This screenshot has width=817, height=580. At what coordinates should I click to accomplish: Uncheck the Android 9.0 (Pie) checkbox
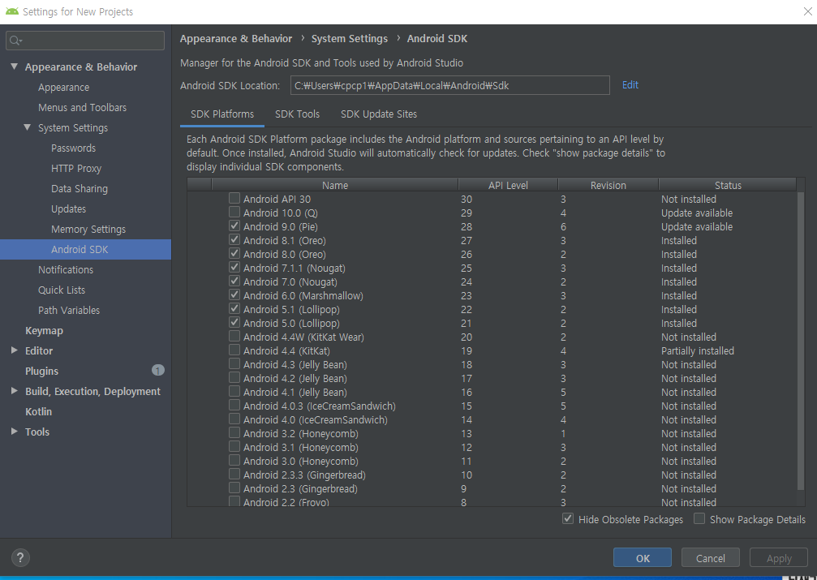(x=234, y=226)
